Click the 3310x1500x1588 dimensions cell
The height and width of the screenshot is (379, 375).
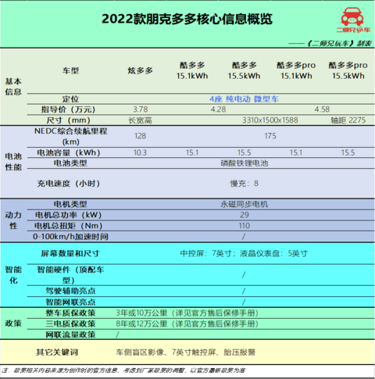(x=270, y=120)
